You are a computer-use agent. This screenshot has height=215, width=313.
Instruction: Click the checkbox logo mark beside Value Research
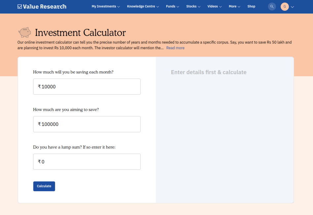coord(19,6)
